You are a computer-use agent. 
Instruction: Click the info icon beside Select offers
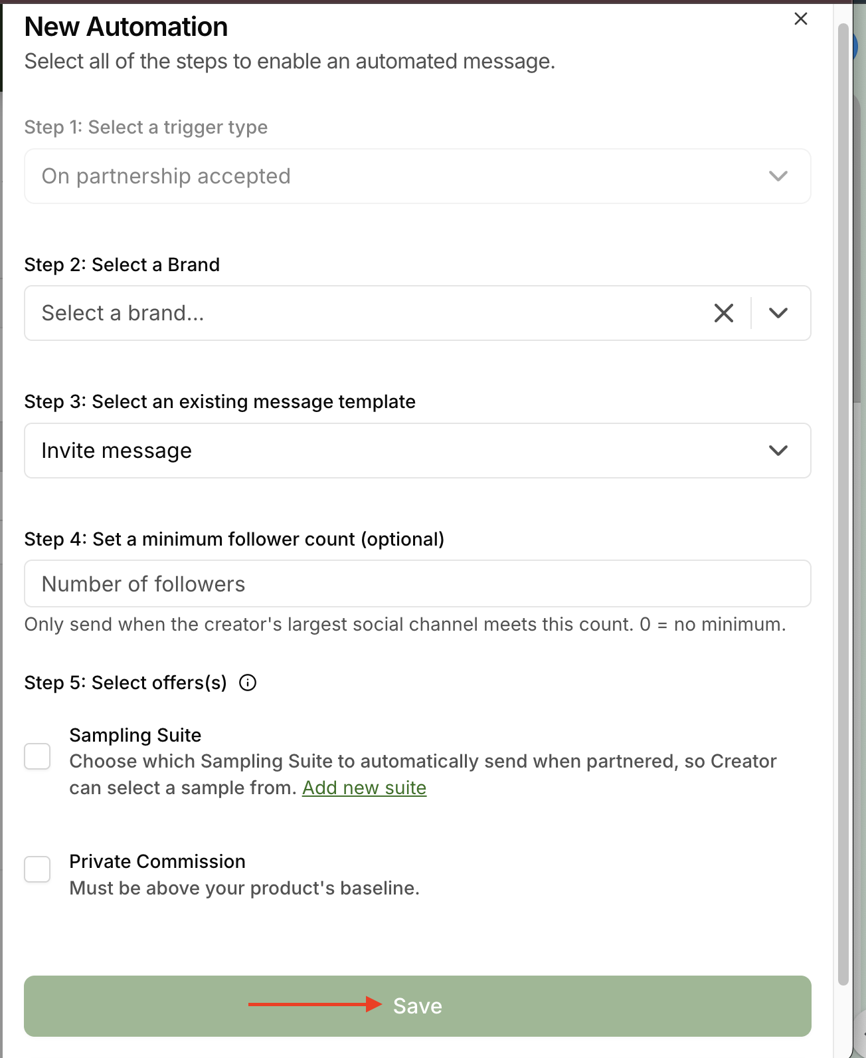248,683
